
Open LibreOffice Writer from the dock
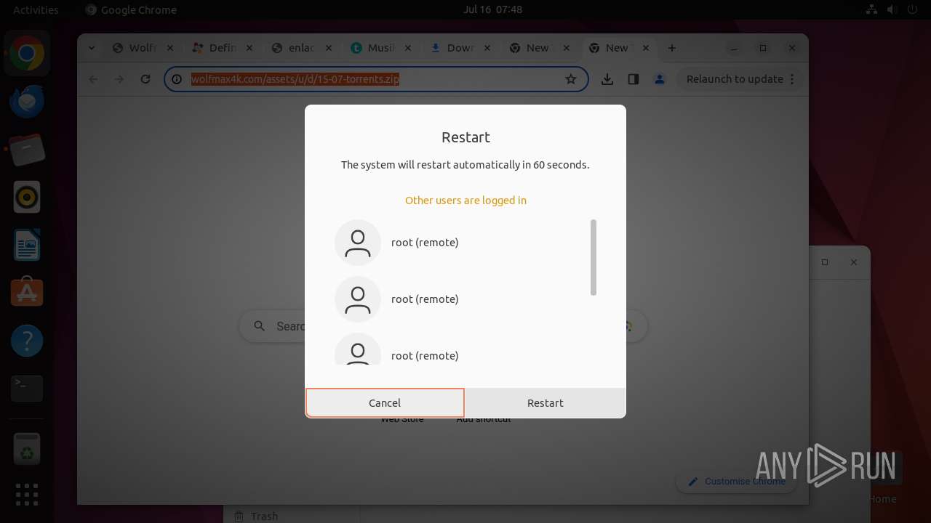click(27, 245)
